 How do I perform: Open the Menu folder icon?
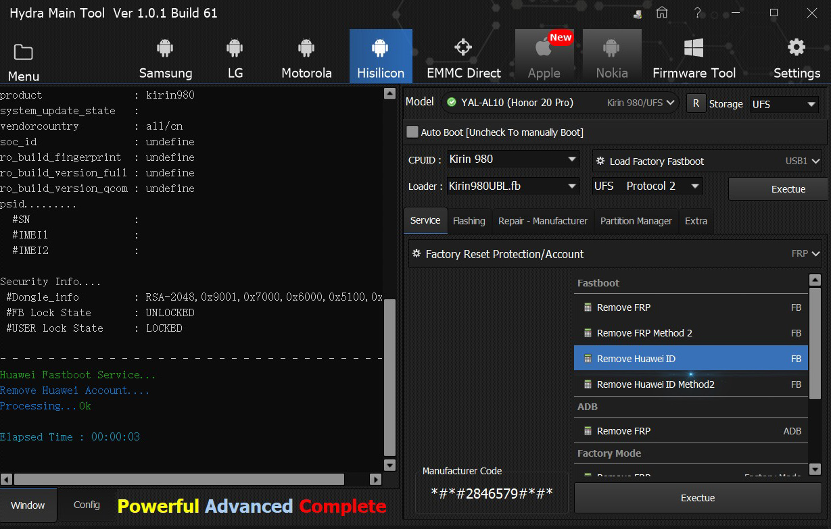pos(24,53)
